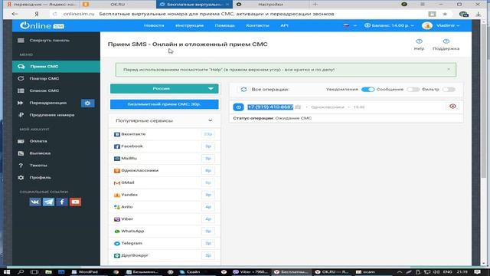
Task: Select the Telegram service
Action: [x=165, y=244]
